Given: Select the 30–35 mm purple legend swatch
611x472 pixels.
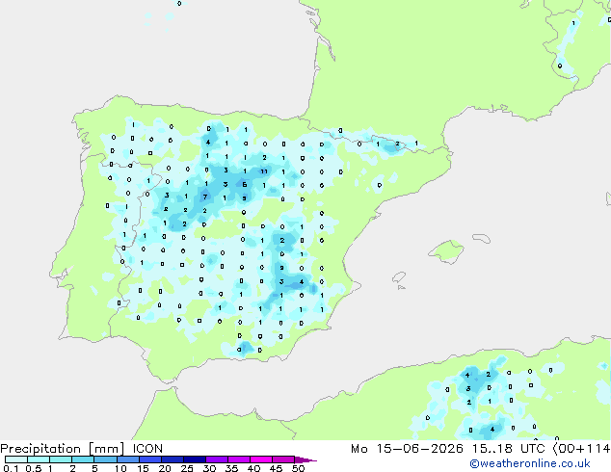Looking at the screenshot, I should click(216, 459).
